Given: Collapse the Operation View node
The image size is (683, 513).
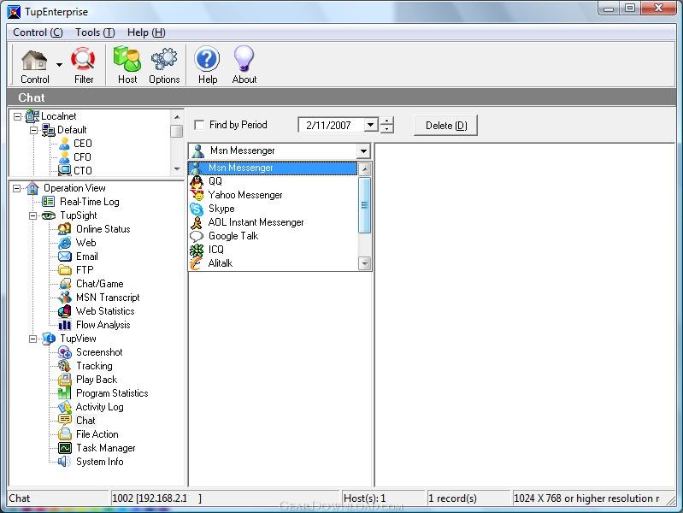Looking at the screenshot, I should point(16,188).
